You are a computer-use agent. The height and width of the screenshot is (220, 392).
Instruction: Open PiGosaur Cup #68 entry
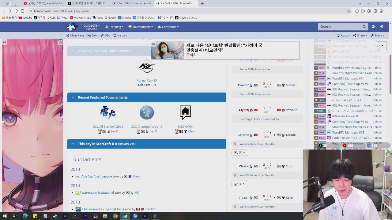click(345, 116)
